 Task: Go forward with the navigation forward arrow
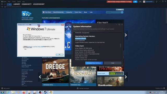coord(5,4)
